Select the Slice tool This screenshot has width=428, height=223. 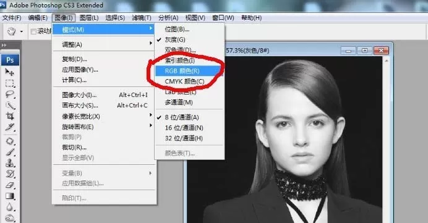click(x=10, y=127)
